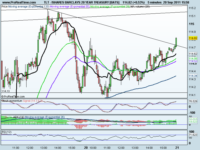The image size is (200, 150).
Task: Click the 10:00 time axis label
Action: 93,148
